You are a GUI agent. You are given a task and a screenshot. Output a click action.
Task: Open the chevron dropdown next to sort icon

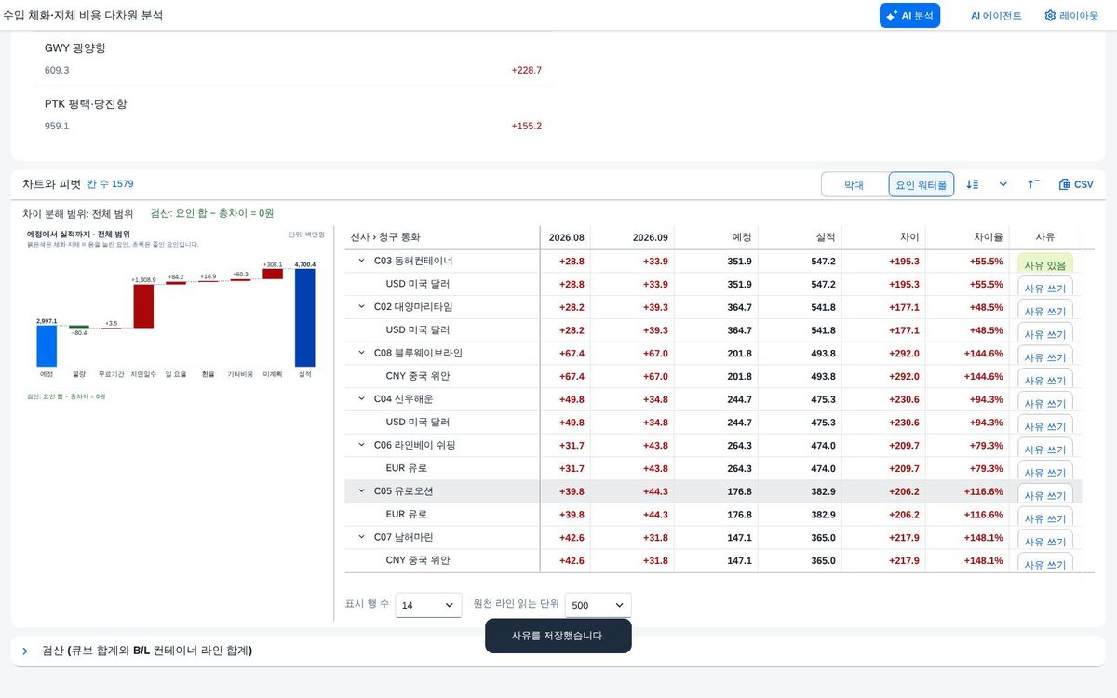[1003, 184]
